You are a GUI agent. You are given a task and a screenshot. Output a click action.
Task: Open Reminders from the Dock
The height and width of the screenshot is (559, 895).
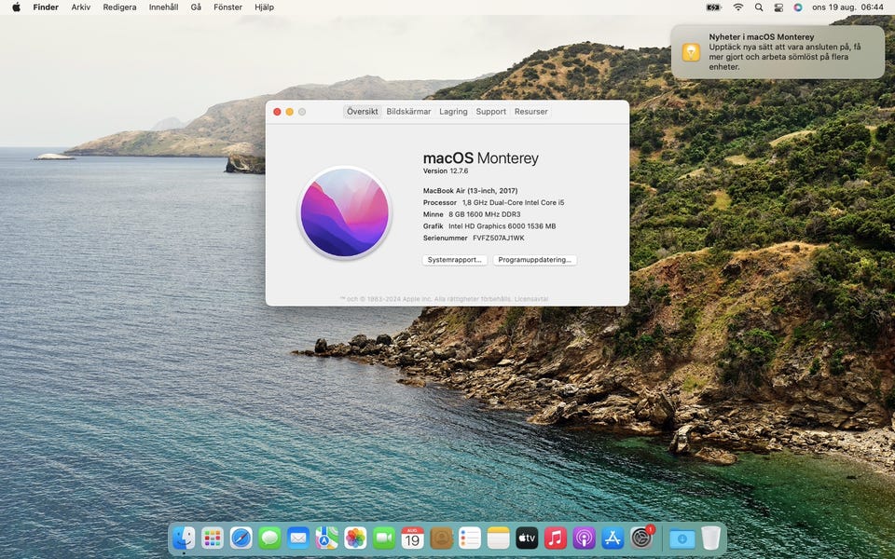click(469, 538)
